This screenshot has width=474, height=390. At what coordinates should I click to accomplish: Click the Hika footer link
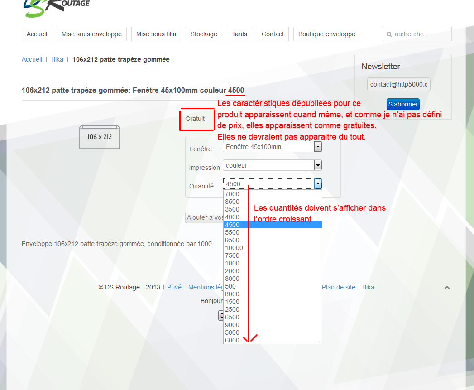point(368,288)
